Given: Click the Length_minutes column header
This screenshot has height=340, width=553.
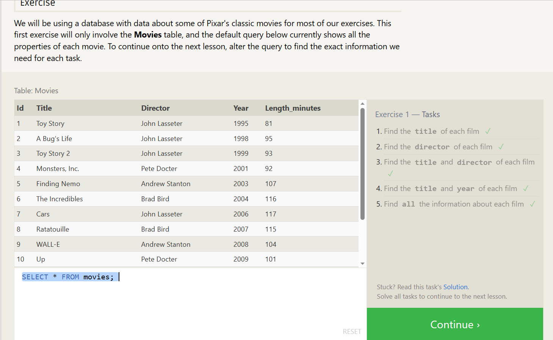Looking at the screenshot, I should (293, 108).
